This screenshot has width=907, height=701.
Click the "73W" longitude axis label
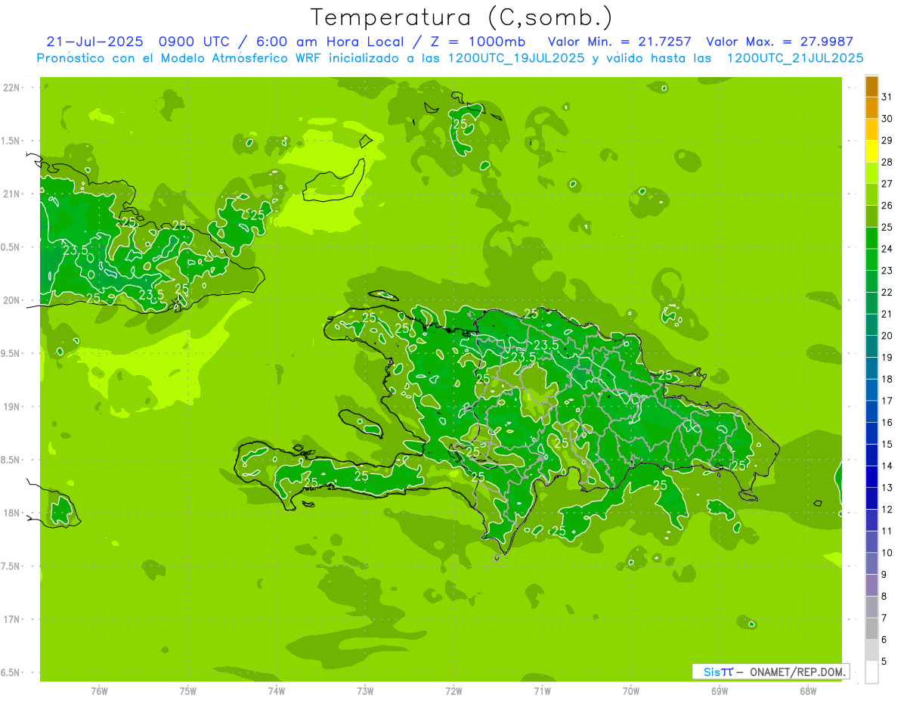pyautogui.click(x=365, y=691)
